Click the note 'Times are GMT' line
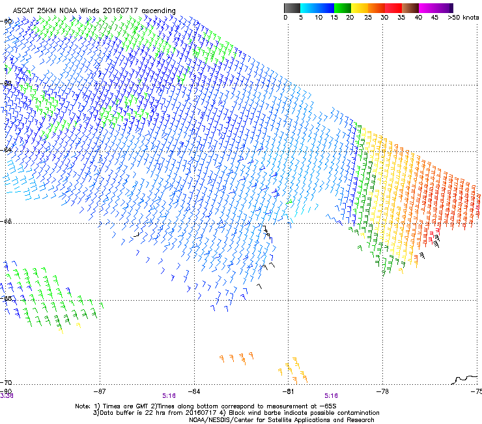Screen dimensions: 482x424 [205, 406]
